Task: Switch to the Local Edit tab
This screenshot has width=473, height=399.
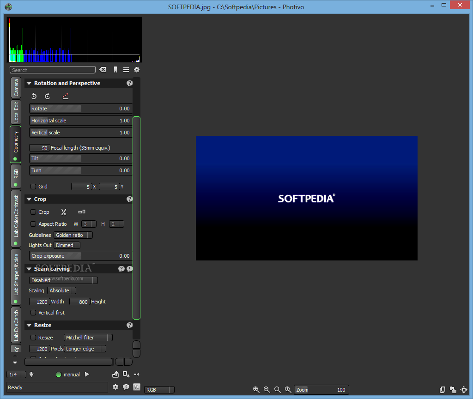Action: pyautogui.click(x=16, y=112)
